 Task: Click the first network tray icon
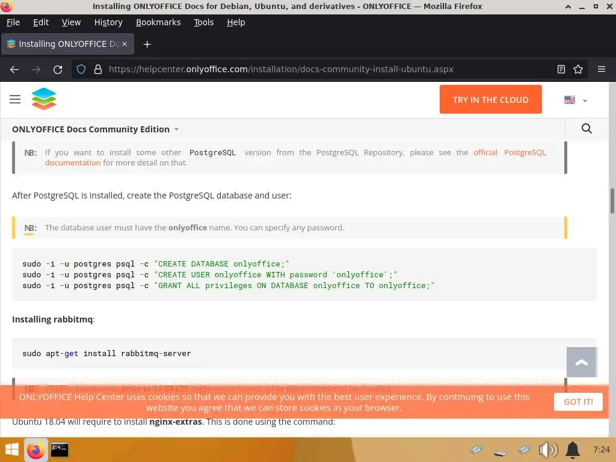[x=476, y=449]
